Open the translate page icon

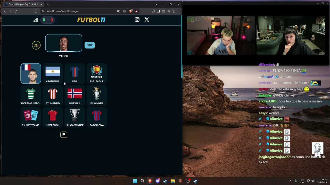[119, 11]
